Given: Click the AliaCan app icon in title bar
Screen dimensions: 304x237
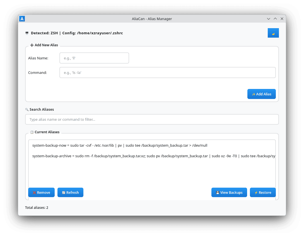Looking at the screenshot, I should 22,19.
